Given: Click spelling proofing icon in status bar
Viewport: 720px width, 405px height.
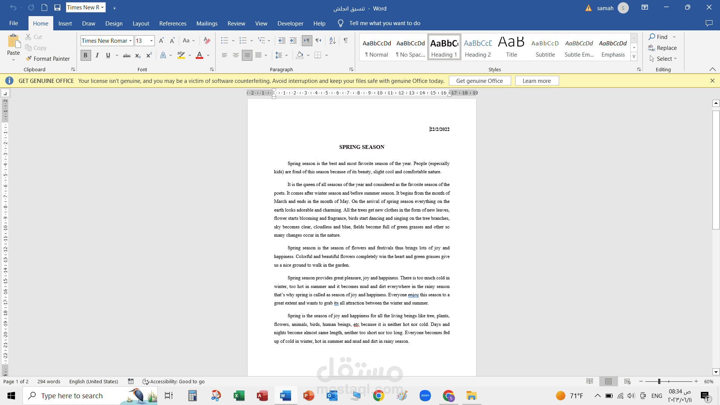Looking at the screenshot, I should [131, 381].
